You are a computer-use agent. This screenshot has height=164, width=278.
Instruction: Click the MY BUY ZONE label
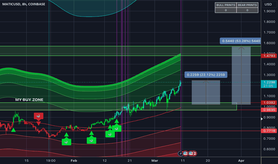click(x=29, y=100)
